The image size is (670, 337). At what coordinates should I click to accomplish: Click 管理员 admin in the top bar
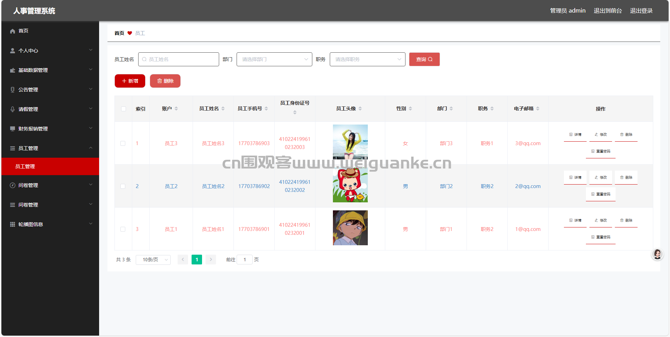click(568, 11)
